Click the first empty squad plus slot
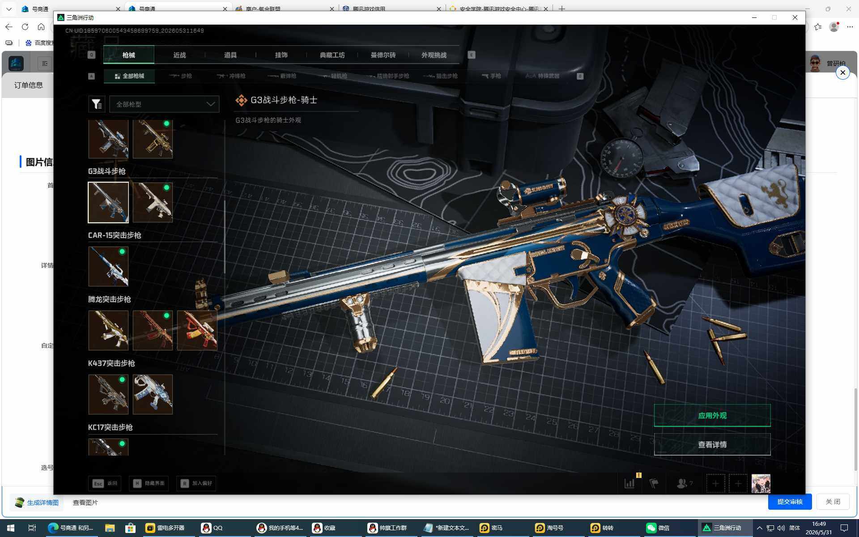This screenshot has height=537, width=859. click(715, 483)
